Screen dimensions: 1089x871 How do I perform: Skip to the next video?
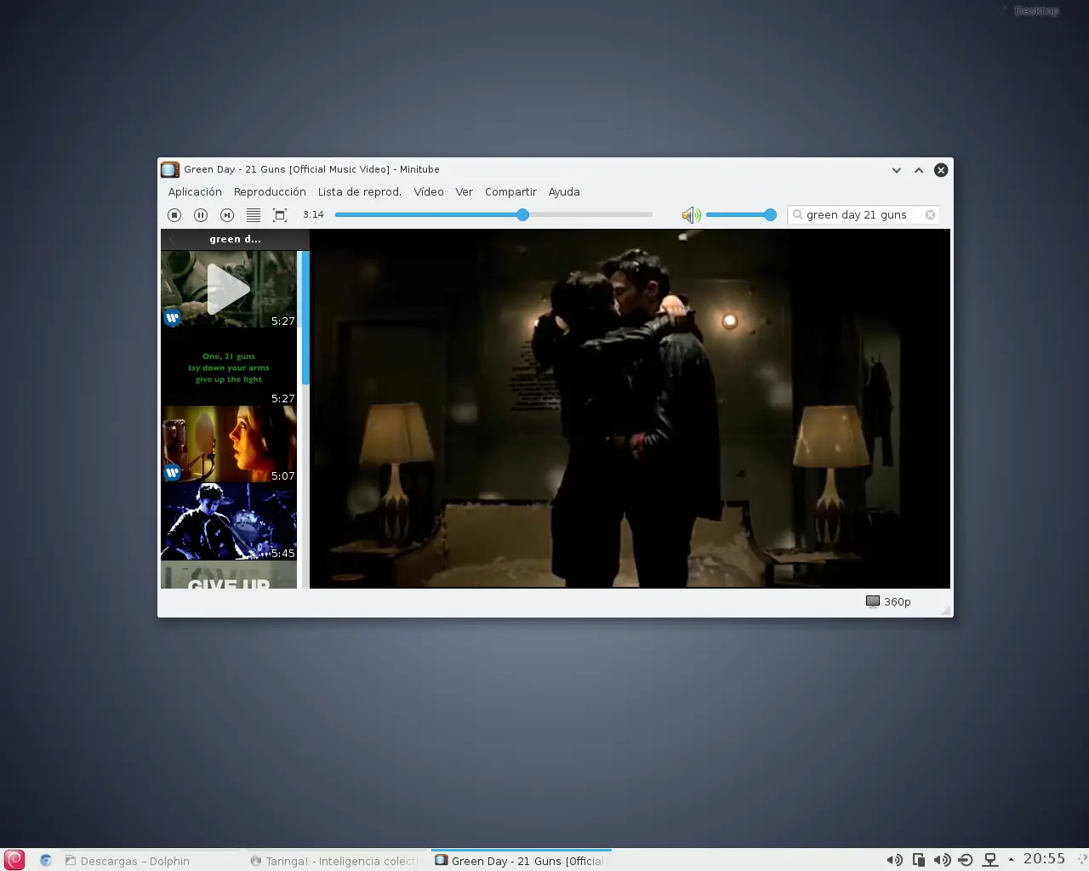pos(227,215)
